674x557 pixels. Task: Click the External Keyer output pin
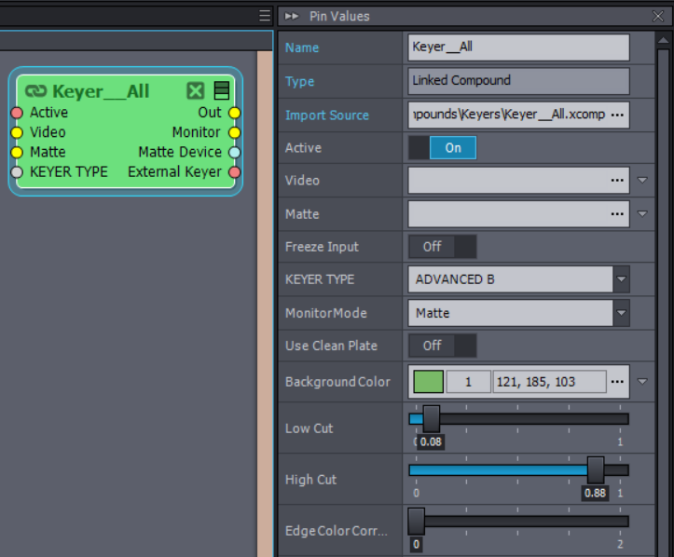234,172
